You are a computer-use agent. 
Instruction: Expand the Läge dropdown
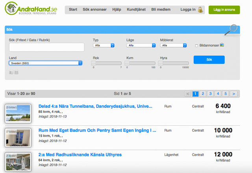pyautogui.click(x=140, y=46)
